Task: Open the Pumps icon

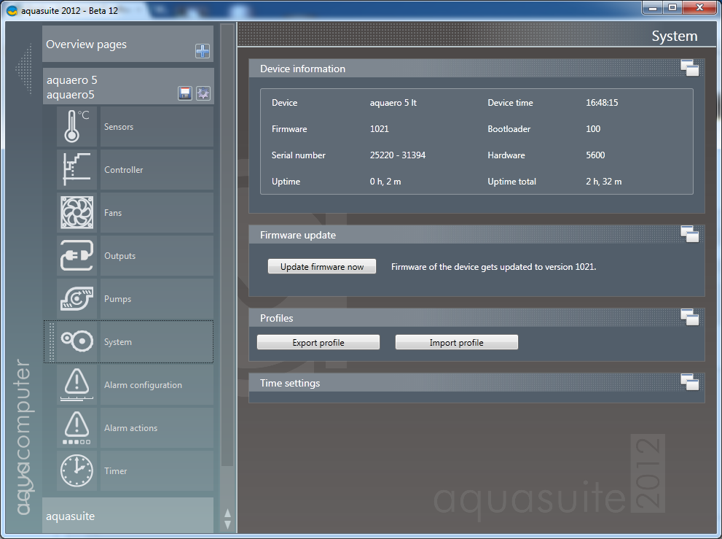Action: pos(76,299)
